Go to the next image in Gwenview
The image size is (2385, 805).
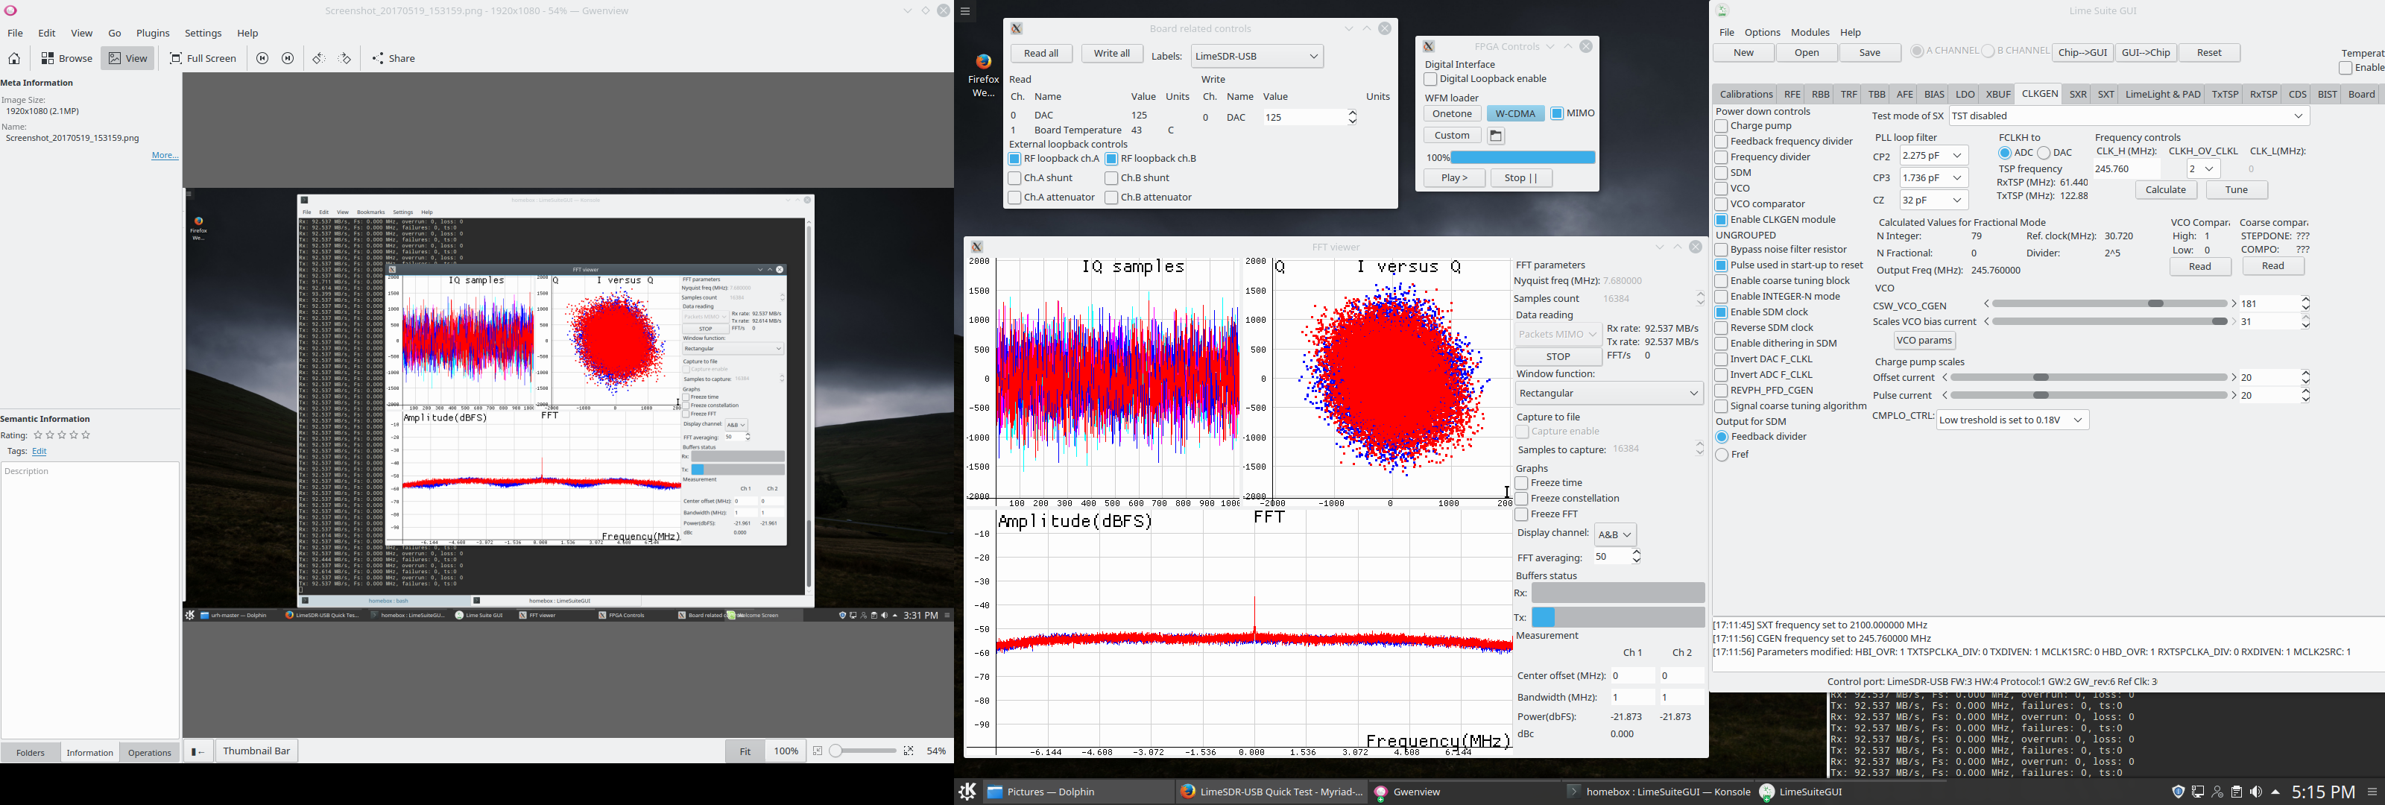tap(288, 58)
